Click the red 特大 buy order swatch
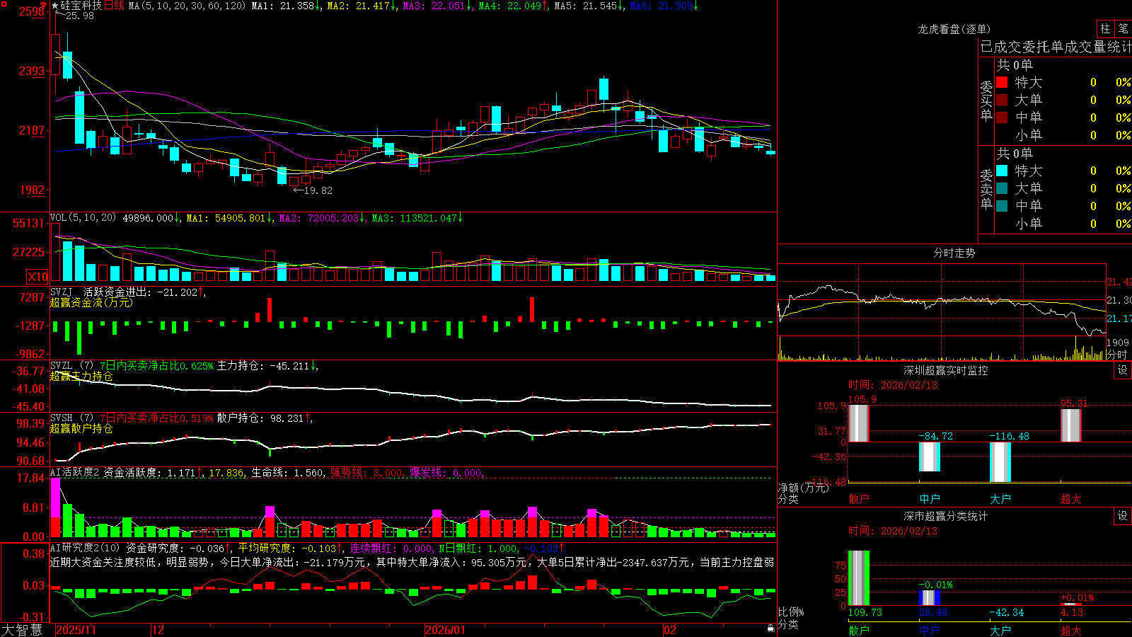The height and width of the screenshot is (637, 1132). pyautogui.click(x=1002, y=82)
